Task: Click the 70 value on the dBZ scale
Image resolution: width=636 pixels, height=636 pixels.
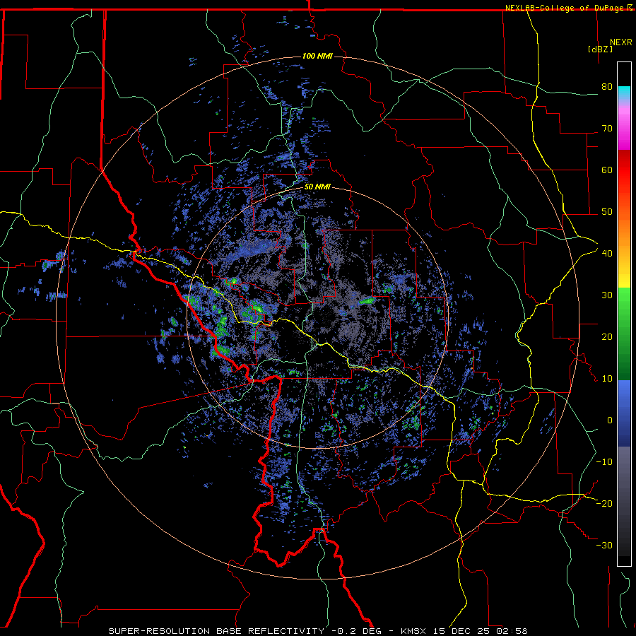Action: click(x=607, y=128)
